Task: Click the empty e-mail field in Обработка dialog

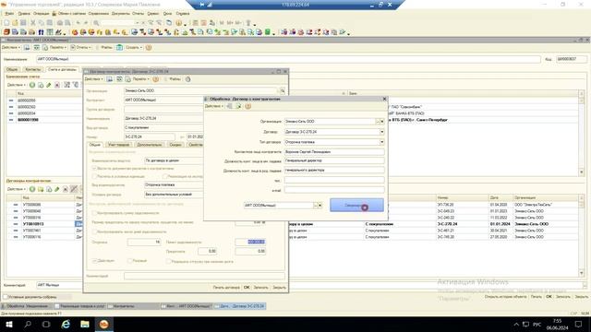Action: pos(334,190)
